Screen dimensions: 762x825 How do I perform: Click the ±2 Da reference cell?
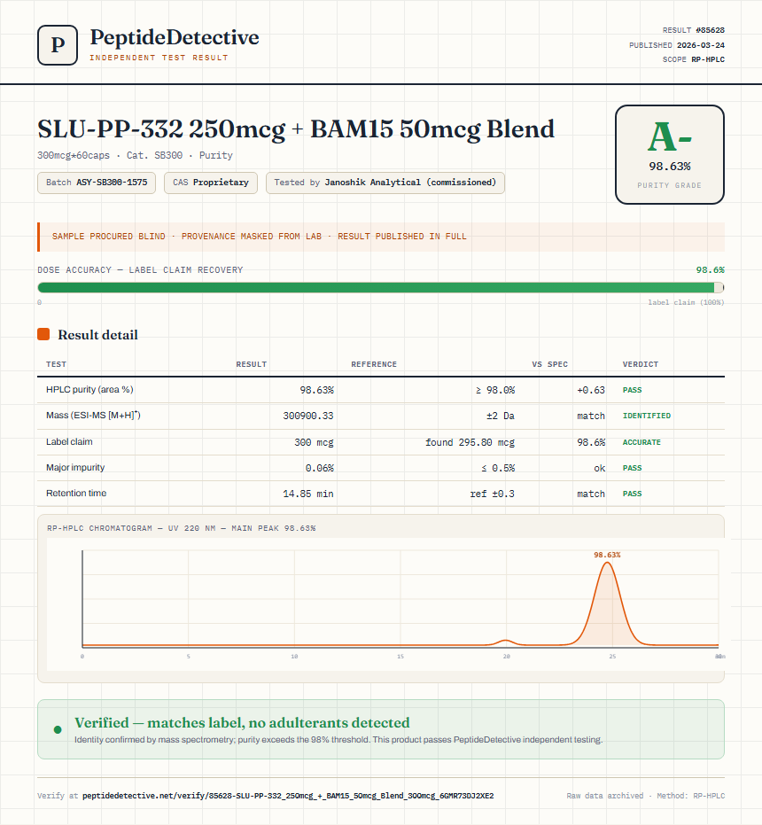(x=500, y=416)
